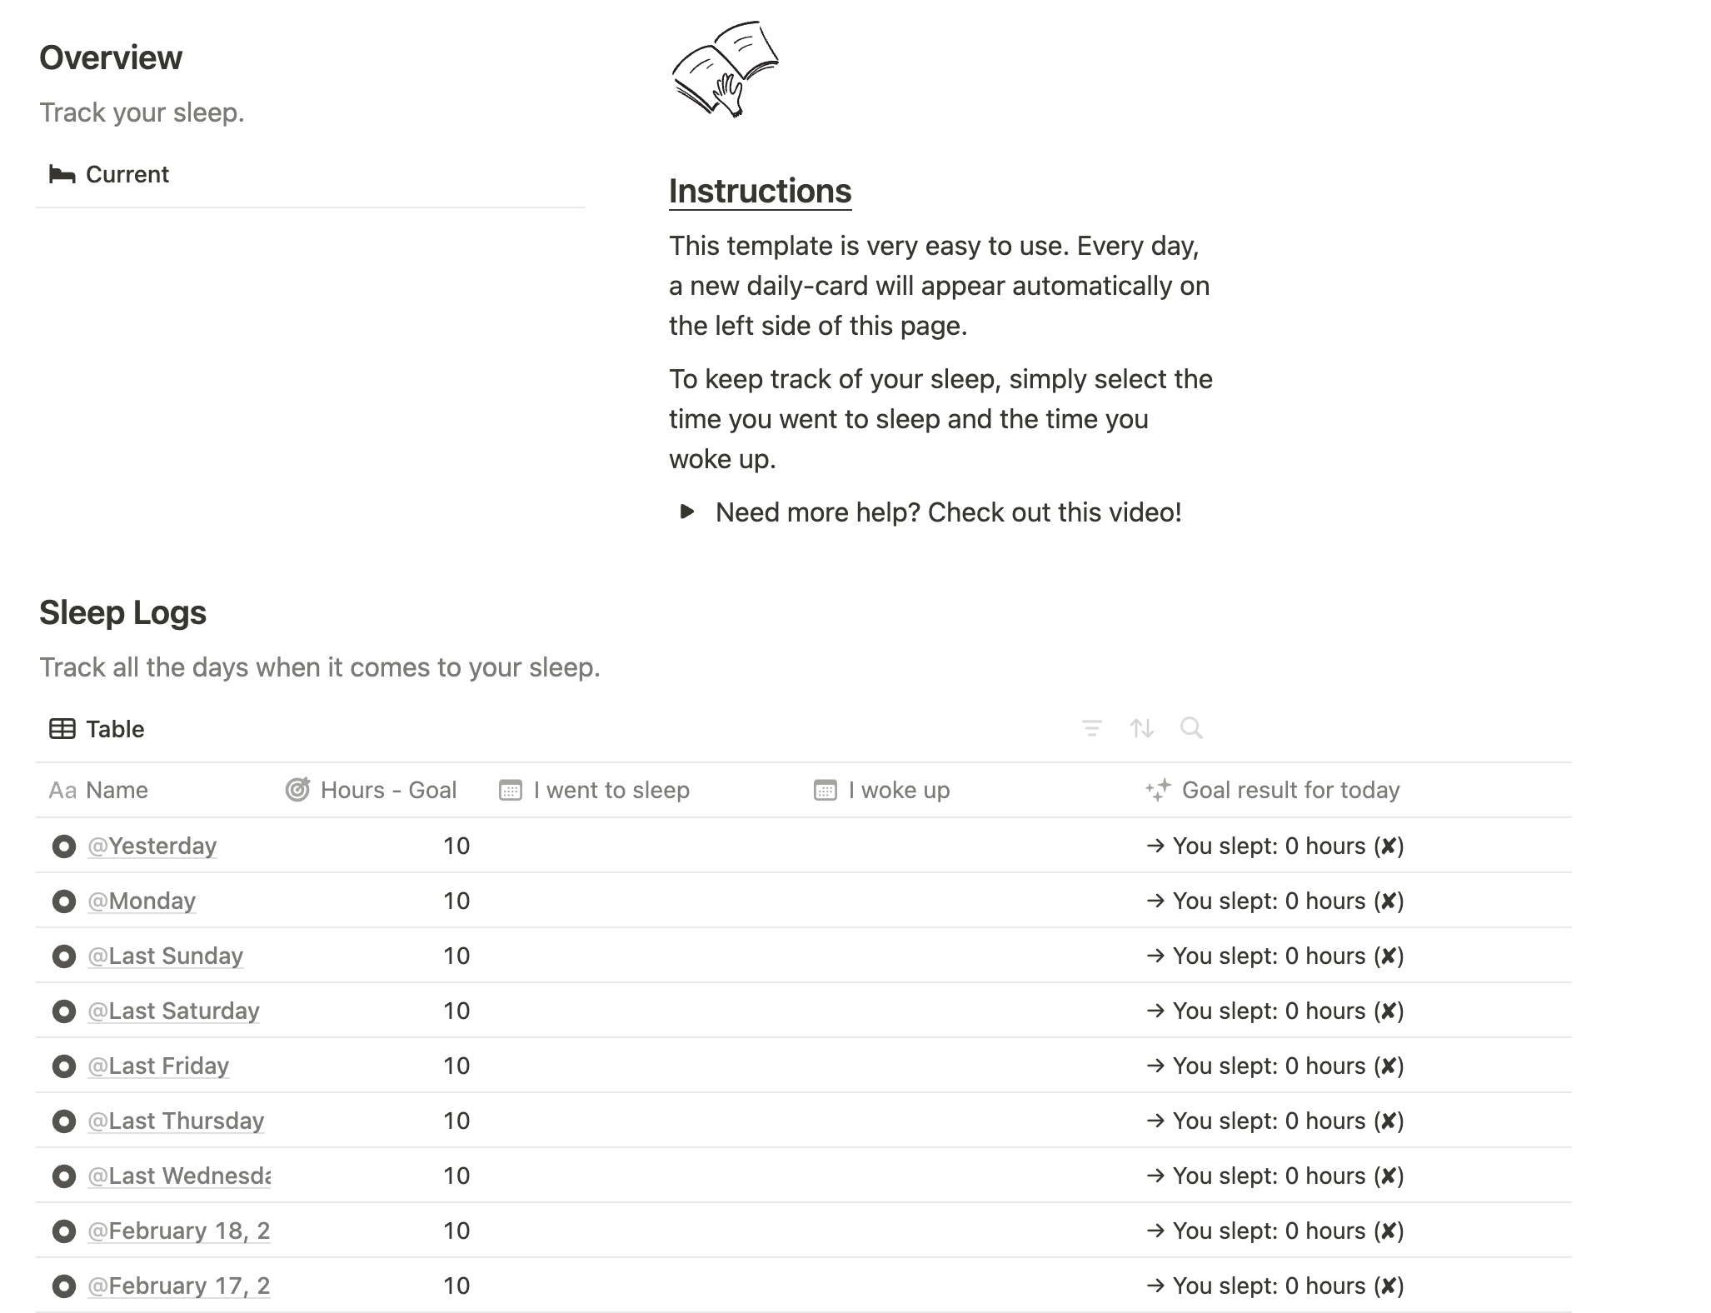Open the table search magnifier icon

point(1191,728)
